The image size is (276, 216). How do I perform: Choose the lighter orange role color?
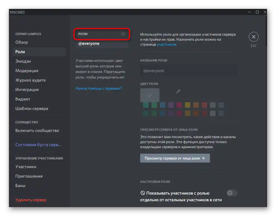coord(196,105)
